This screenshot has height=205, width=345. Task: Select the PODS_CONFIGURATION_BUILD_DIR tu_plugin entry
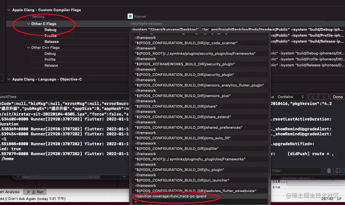point(179,170)
